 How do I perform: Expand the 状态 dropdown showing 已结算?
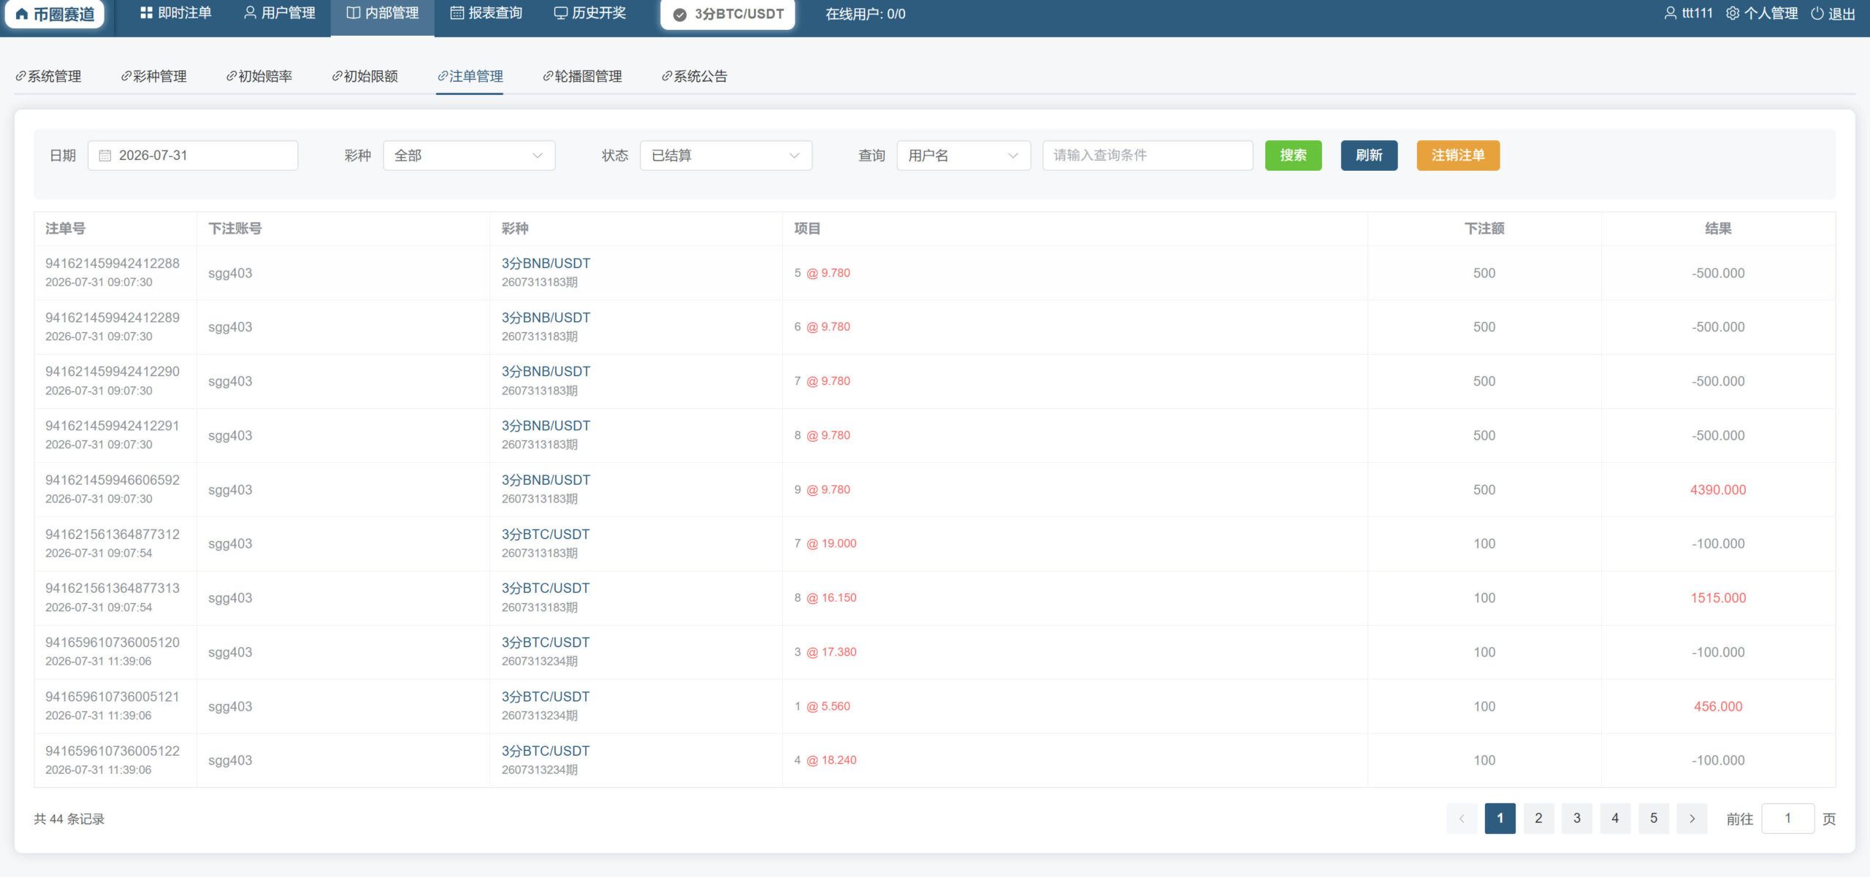click(x=726, y=156)
